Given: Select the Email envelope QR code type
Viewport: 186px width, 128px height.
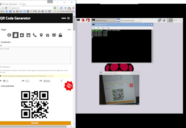Looking at the screenshot, I should point(54,35).
